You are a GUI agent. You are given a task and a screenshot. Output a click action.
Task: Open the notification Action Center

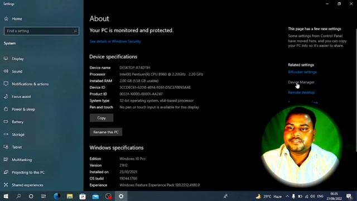coord(349,196)
